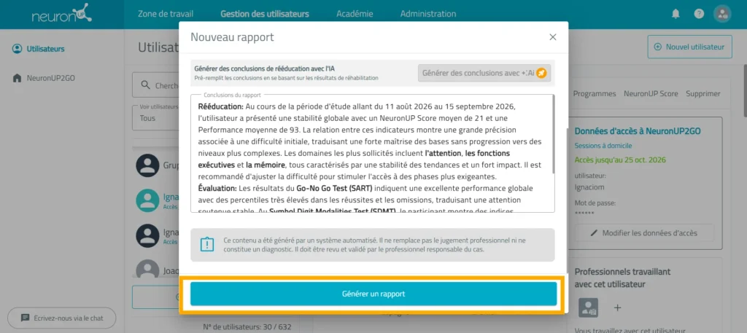
Task: Click Générer des conclusions avec AI
Action: [484, 74]
